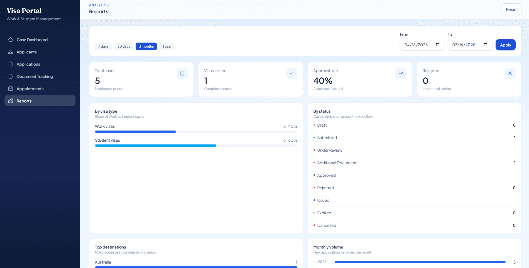Click the Work visas progress bar
Viewport: 529px width, 268px height.
tap(196, 132)
